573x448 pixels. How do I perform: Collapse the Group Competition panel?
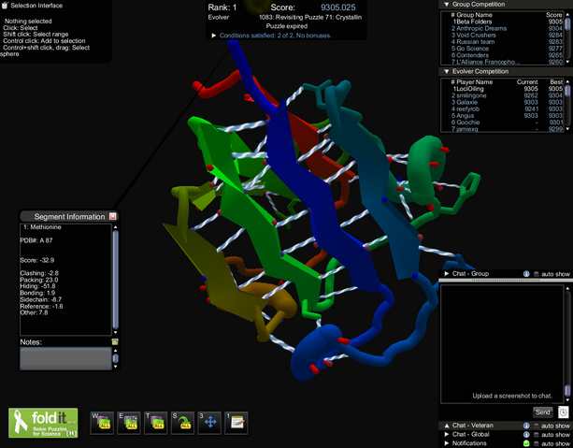[x=446, y=5]
